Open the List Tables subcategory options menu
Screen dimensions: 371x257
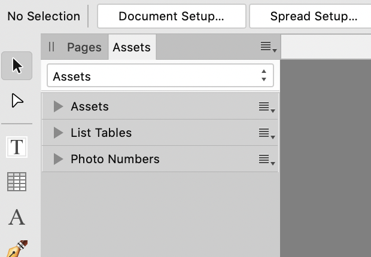point(267,133)
